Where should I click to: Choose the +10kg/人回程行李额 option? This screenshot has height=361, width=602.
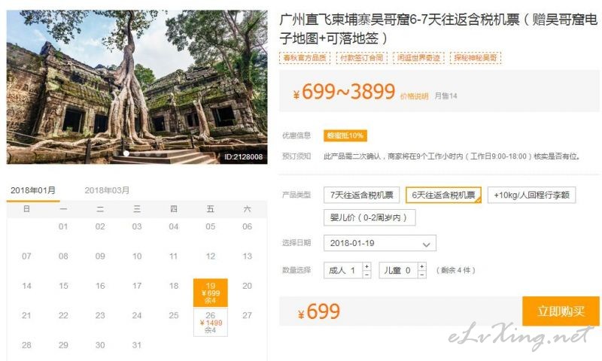[x=531, y=195]
